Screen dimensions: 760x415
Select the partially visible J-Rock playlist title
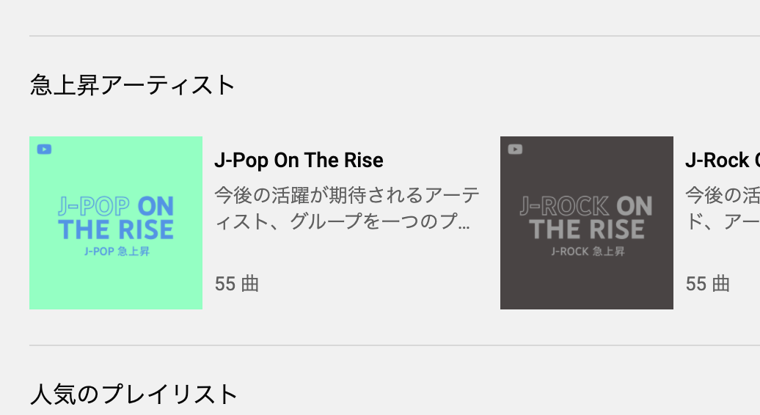(722, 160)
